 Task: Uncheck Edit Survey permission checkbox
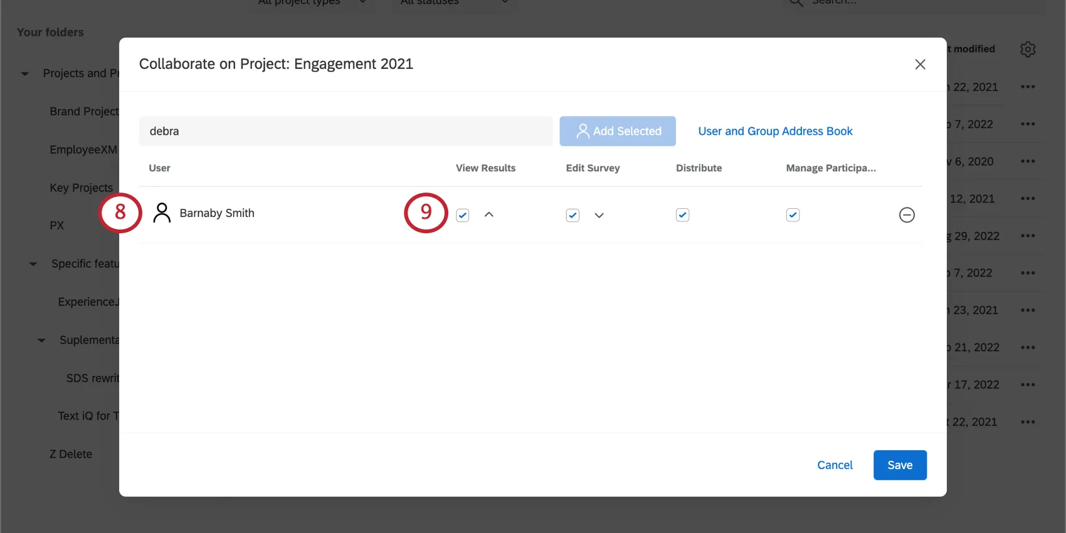pyautogui.click(x=573, y=215)
